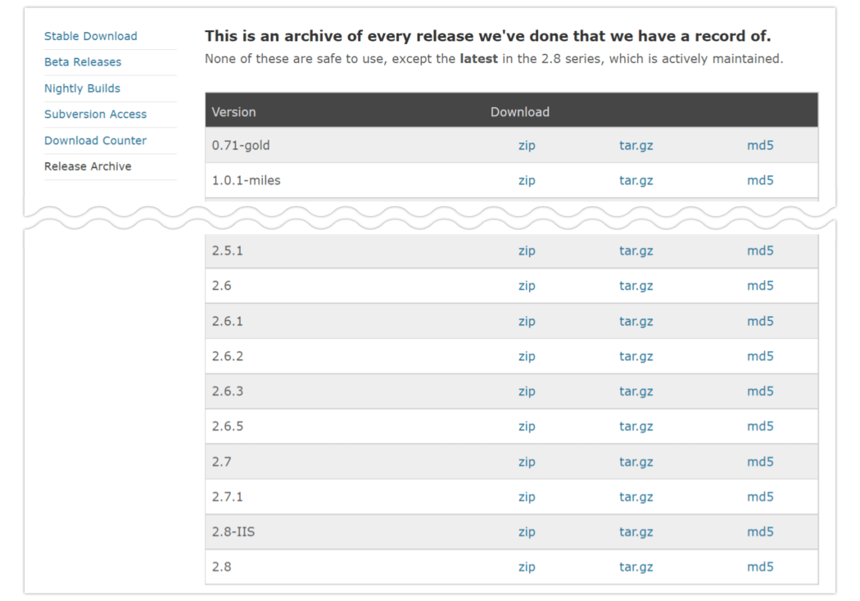
Task: Download zip for version 2.7.1
Action: coord(527,497)
